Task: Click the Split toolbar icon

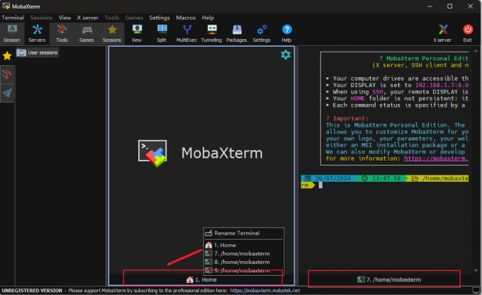Action: click(162, 33)
